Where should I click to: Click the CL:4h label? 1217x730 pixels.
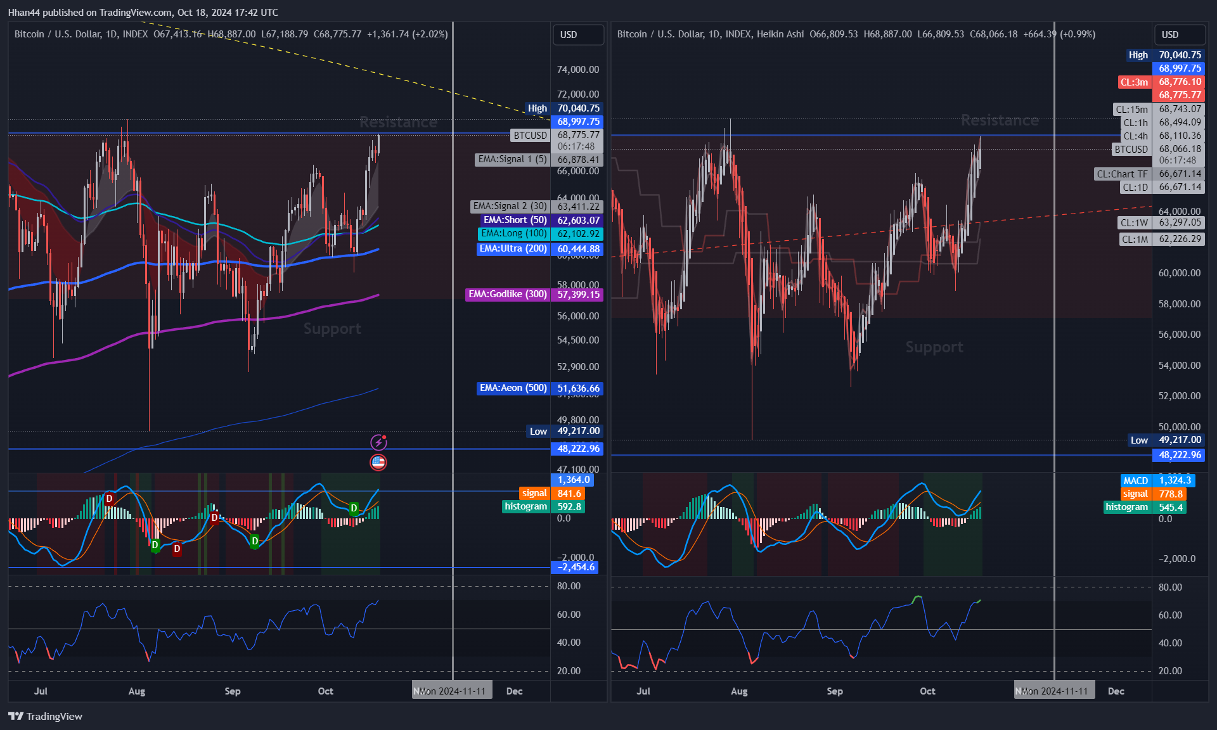point(1162,136)
